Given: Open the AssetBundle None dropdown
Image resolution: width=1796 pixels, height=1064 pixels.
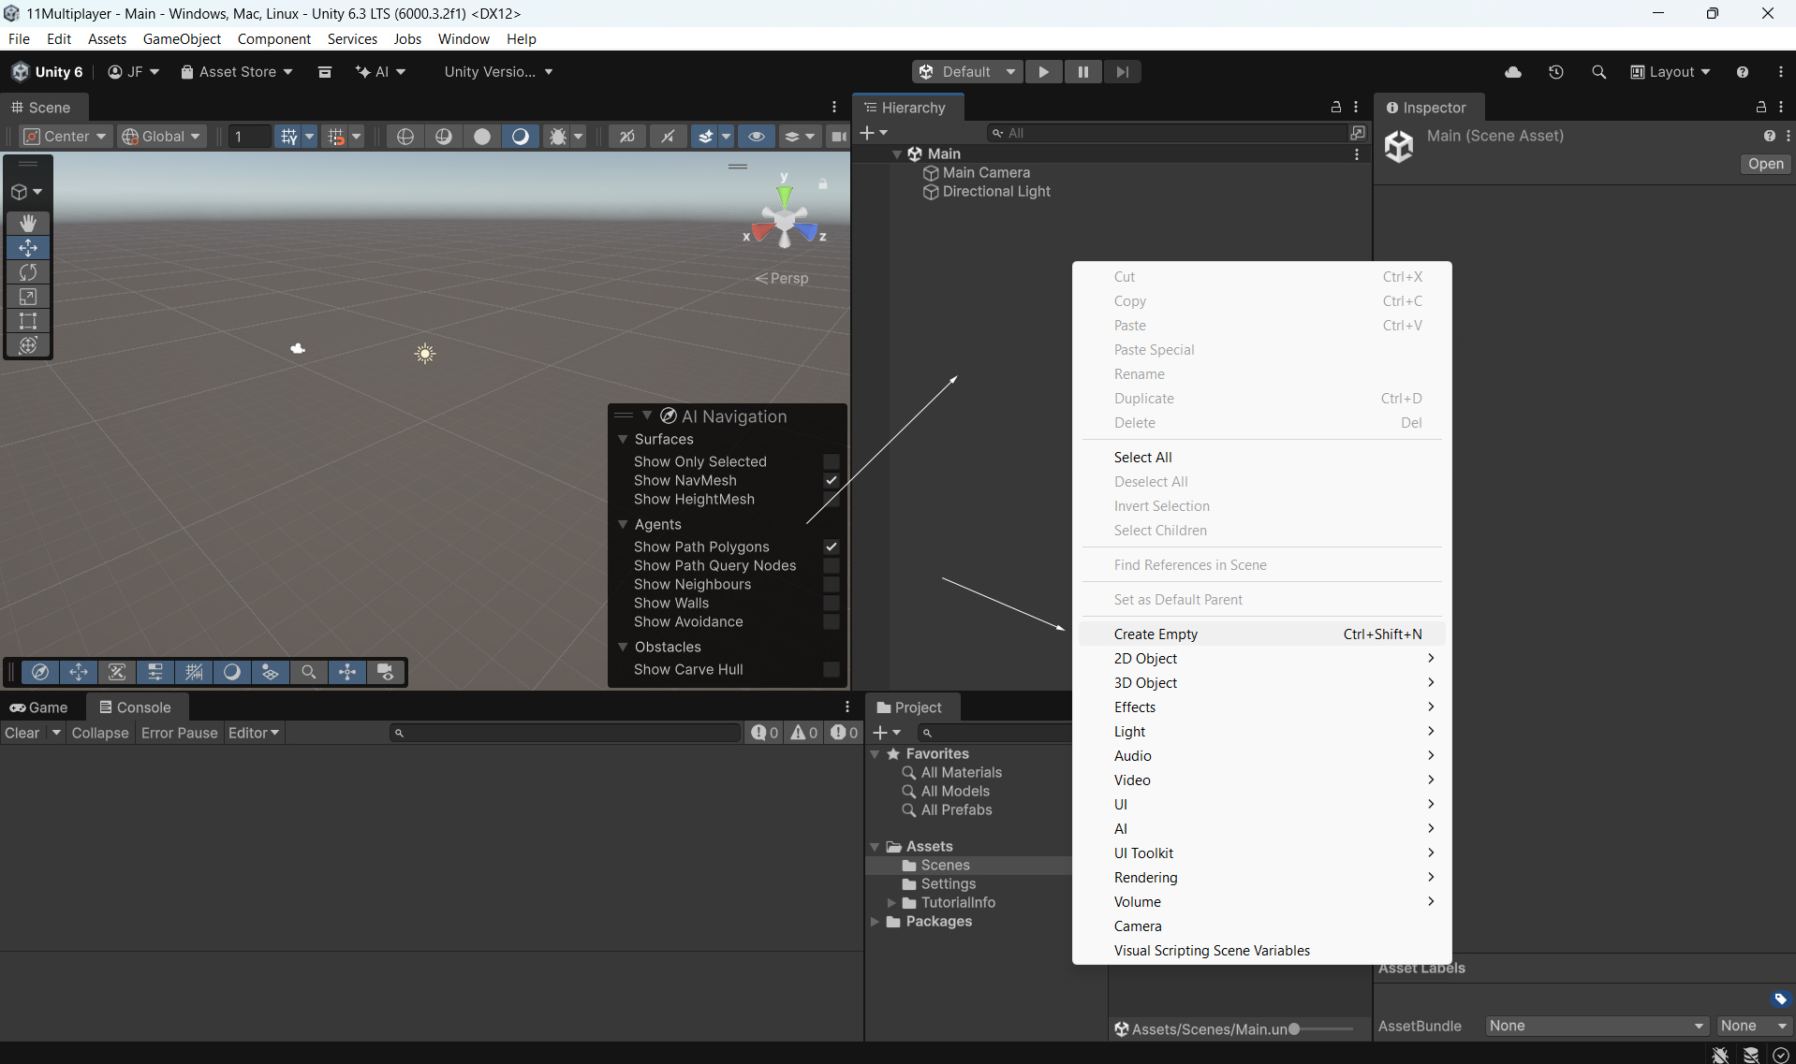Looking at the screenshot, I should coord(1597,1026).
